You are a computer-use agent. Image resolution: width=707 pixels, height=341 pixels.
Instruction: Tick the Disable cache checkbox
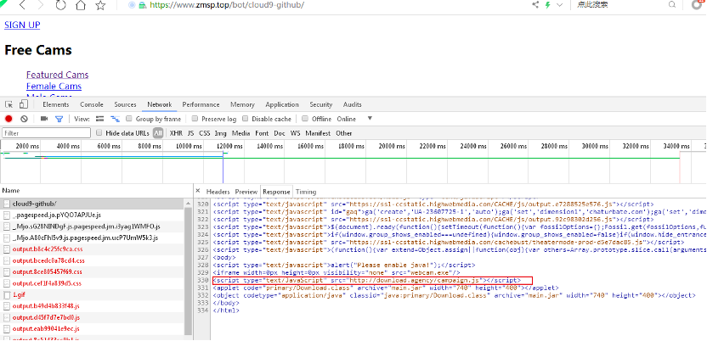pos(246,119)
